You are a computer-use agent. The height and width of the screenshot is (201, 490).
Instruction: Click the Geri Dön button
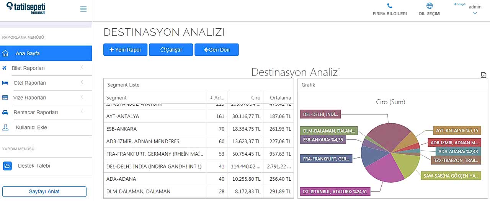coord(216,50)
